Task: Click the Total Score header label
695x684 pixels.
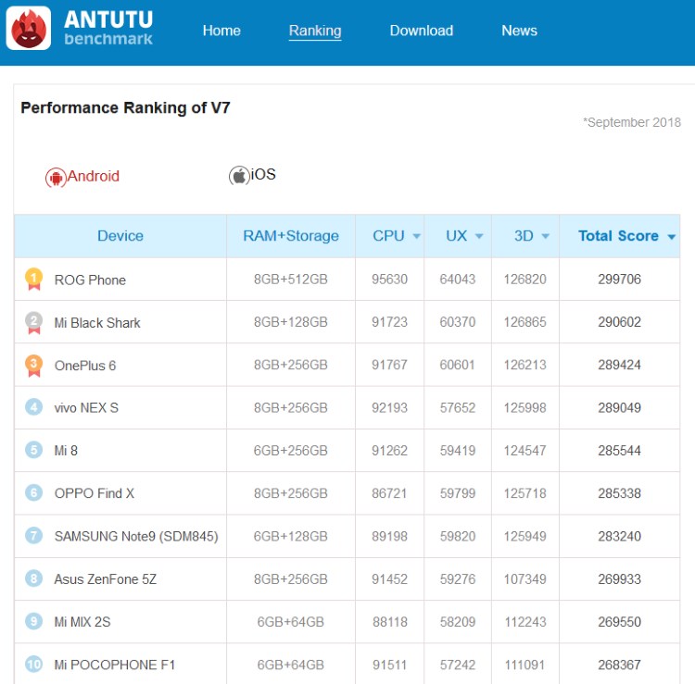Action: click(x=618, y=235)
